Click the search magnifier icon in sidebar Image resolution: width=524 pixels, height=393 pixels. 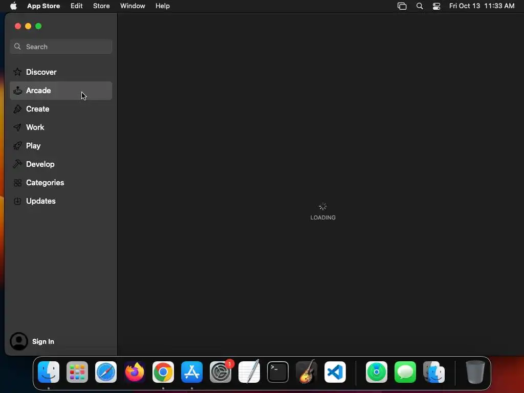(17, 47)
